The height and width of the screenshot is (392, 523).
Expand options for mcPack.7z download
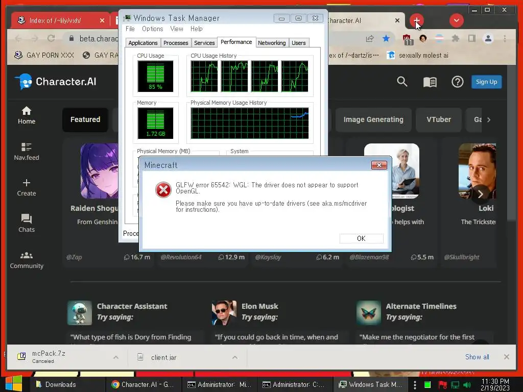[x=116, y=357]
